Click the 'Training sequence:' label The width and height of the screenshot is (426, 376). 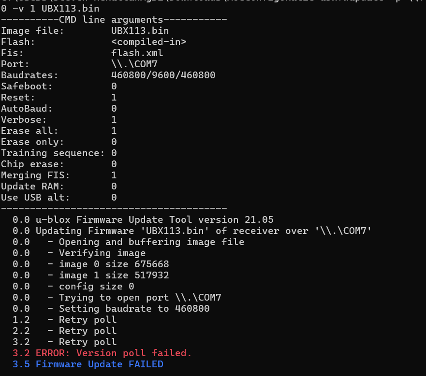(53, 153)
